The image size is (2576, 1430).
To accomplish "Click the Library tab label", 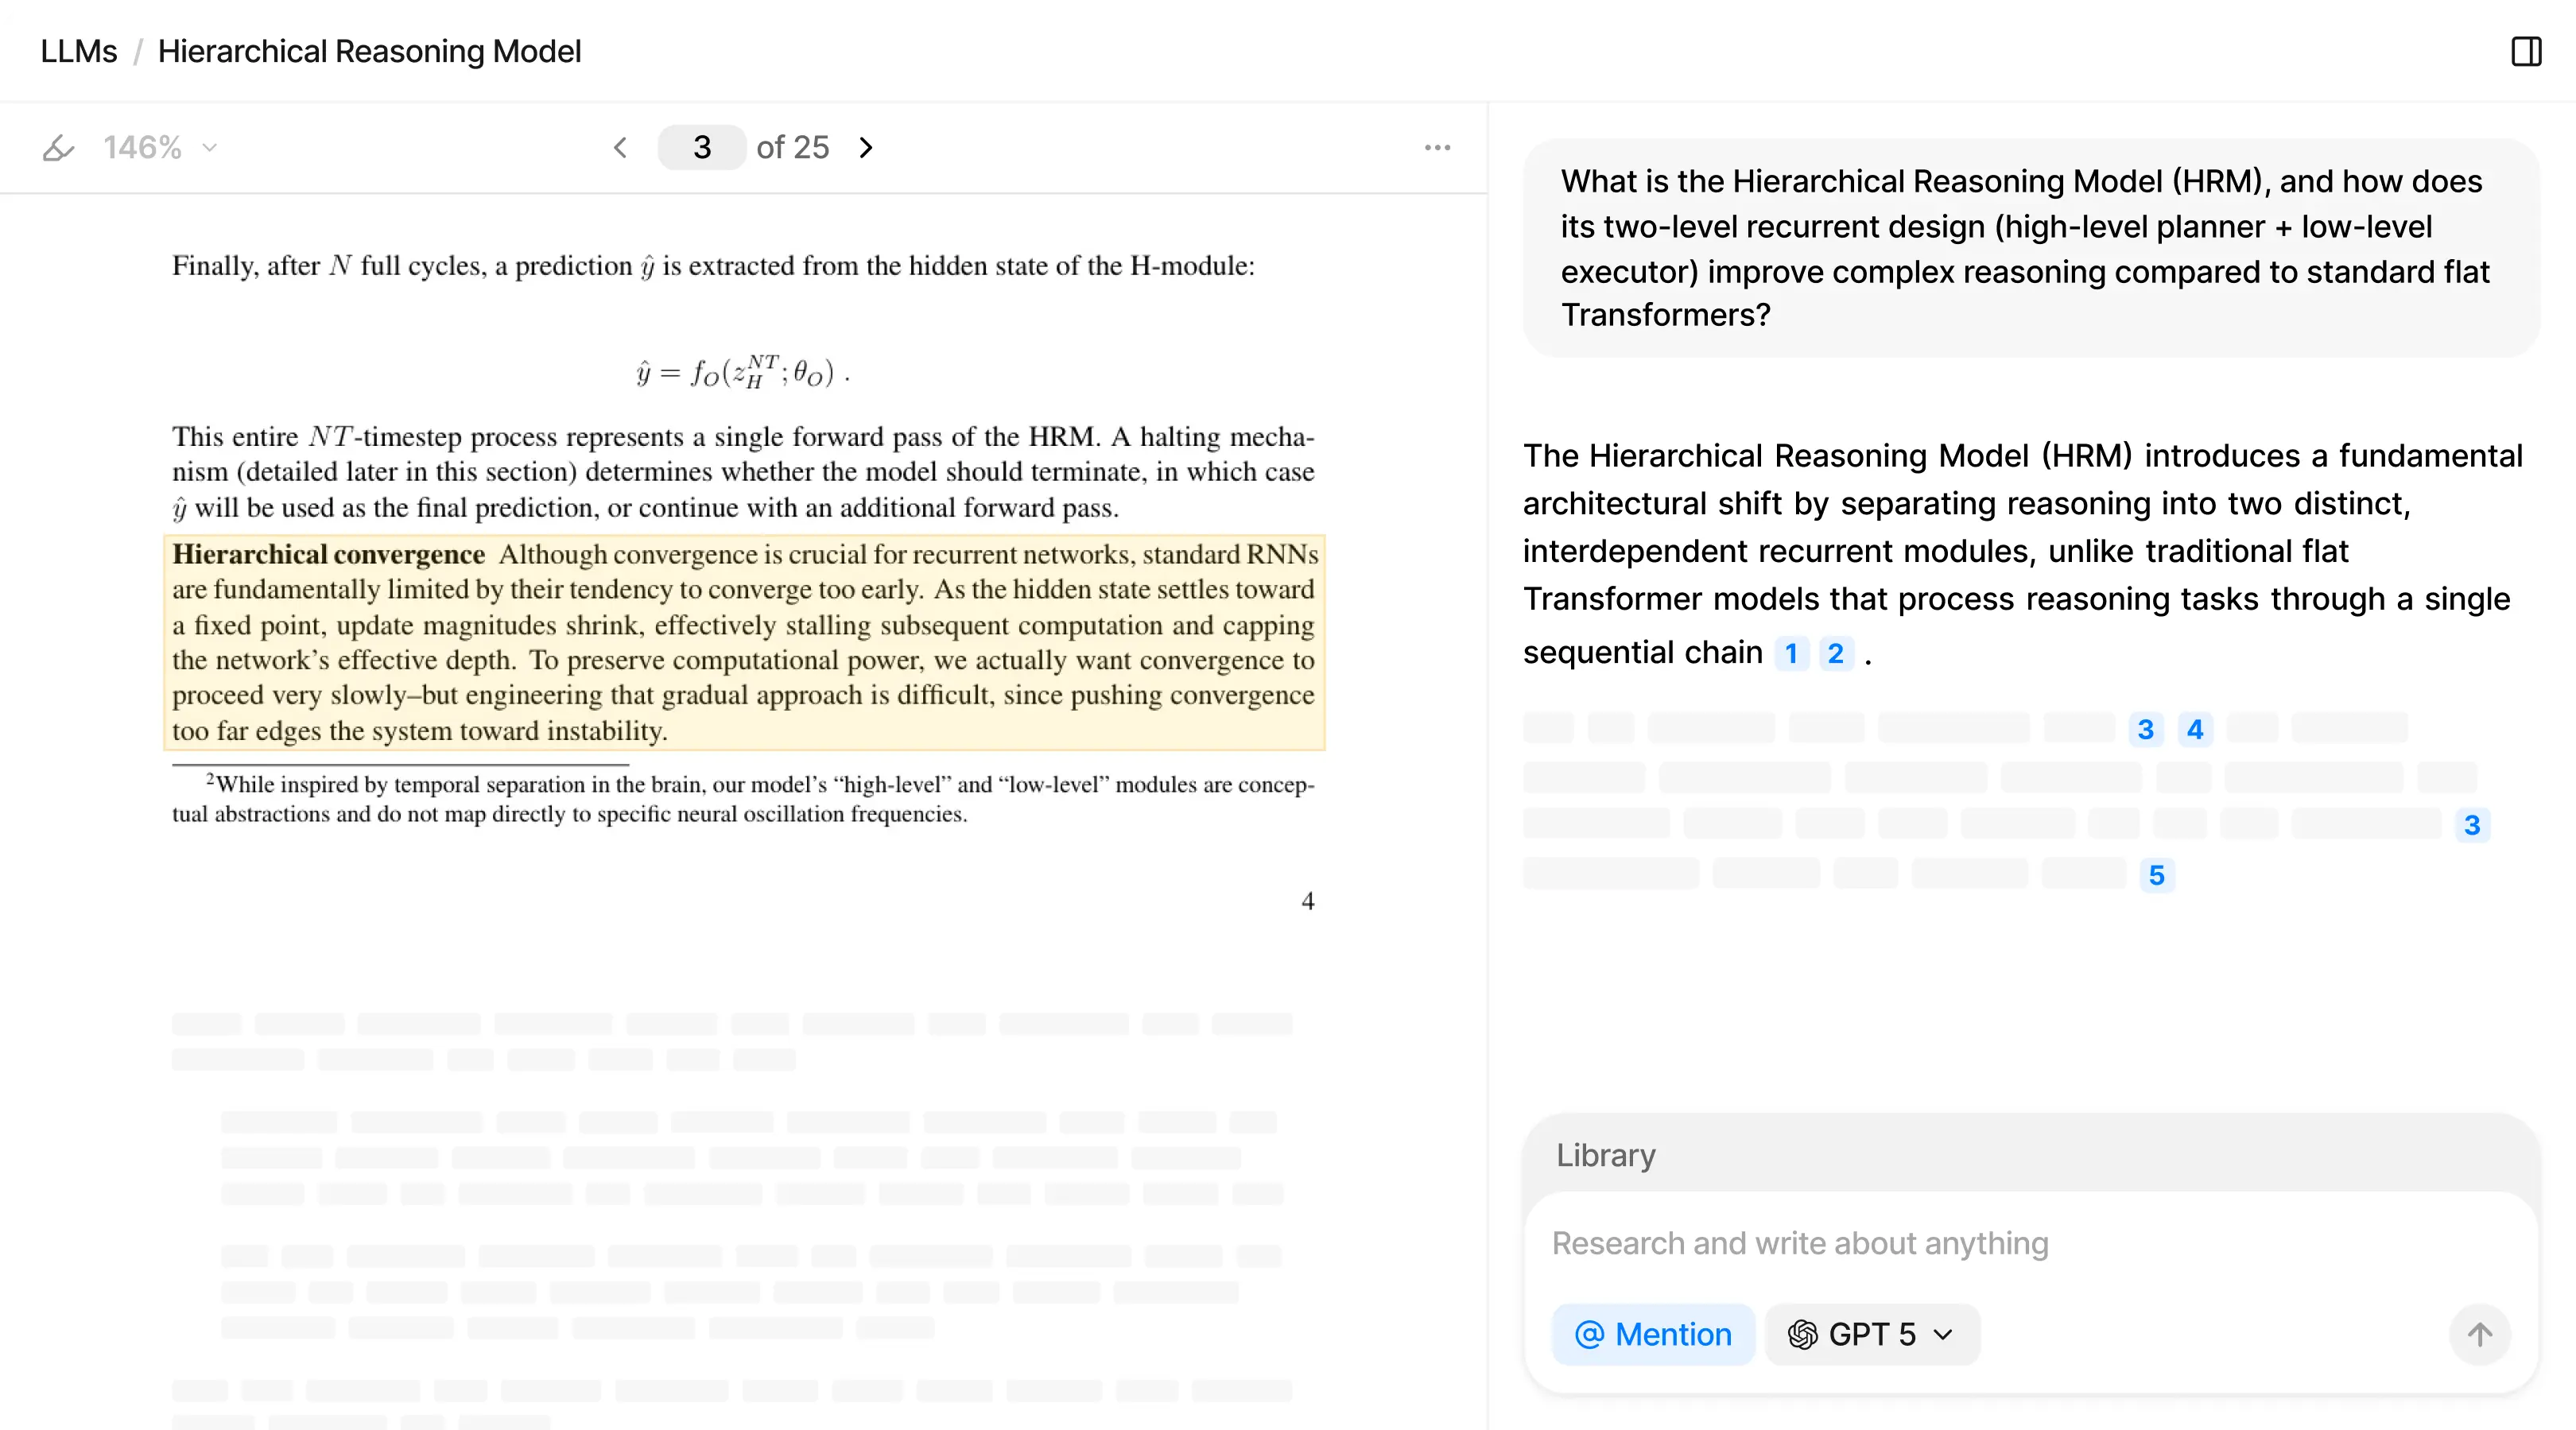I will (1605, 1155).
